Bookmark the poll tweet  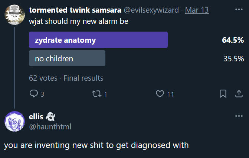[223, 94]
